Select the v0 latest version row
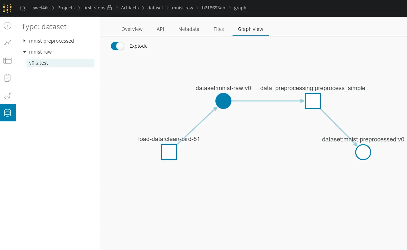 pyautogui.click(x=60, y=63)
